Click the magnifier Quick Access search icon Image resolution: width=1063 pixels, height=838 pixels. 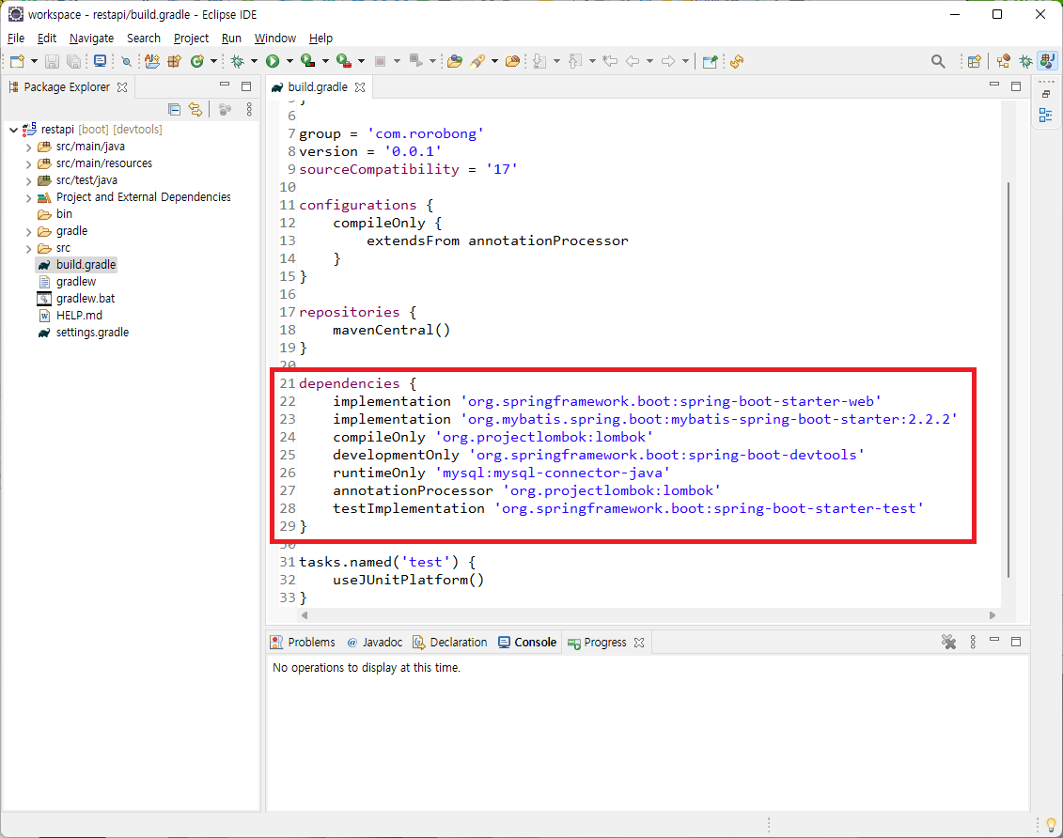pos(938,62)
